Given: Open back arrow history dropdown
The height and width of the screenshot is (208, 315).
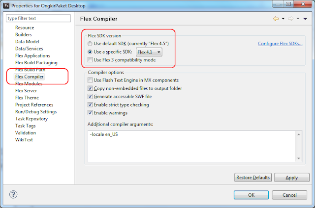Looking at the screenshot, I should 283,19.
